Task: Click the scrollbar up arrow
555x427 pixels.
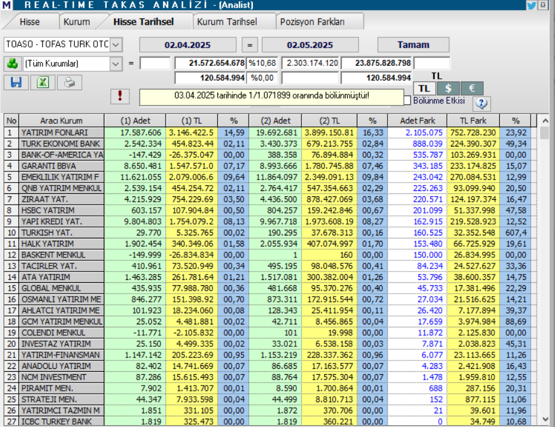Action: tap(545, 120)
